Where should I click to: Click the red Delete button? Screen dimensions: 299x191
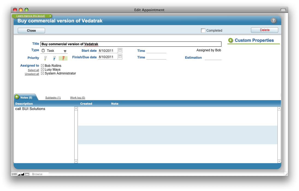(x=265, y=30)
